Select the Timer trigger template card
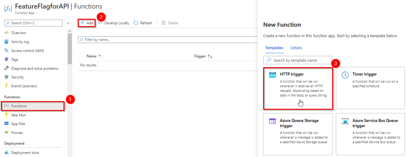Image resolution: width=407 pixels, height=157 pixels. tap(370, 88)
